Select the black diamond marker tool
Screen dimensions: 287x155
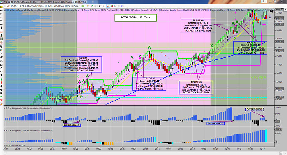(x=2, y=86)
